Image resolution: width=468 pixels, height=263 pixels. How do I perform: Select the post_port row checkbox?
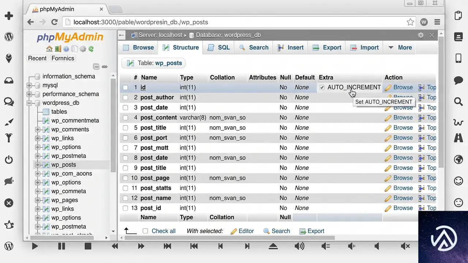125,138
